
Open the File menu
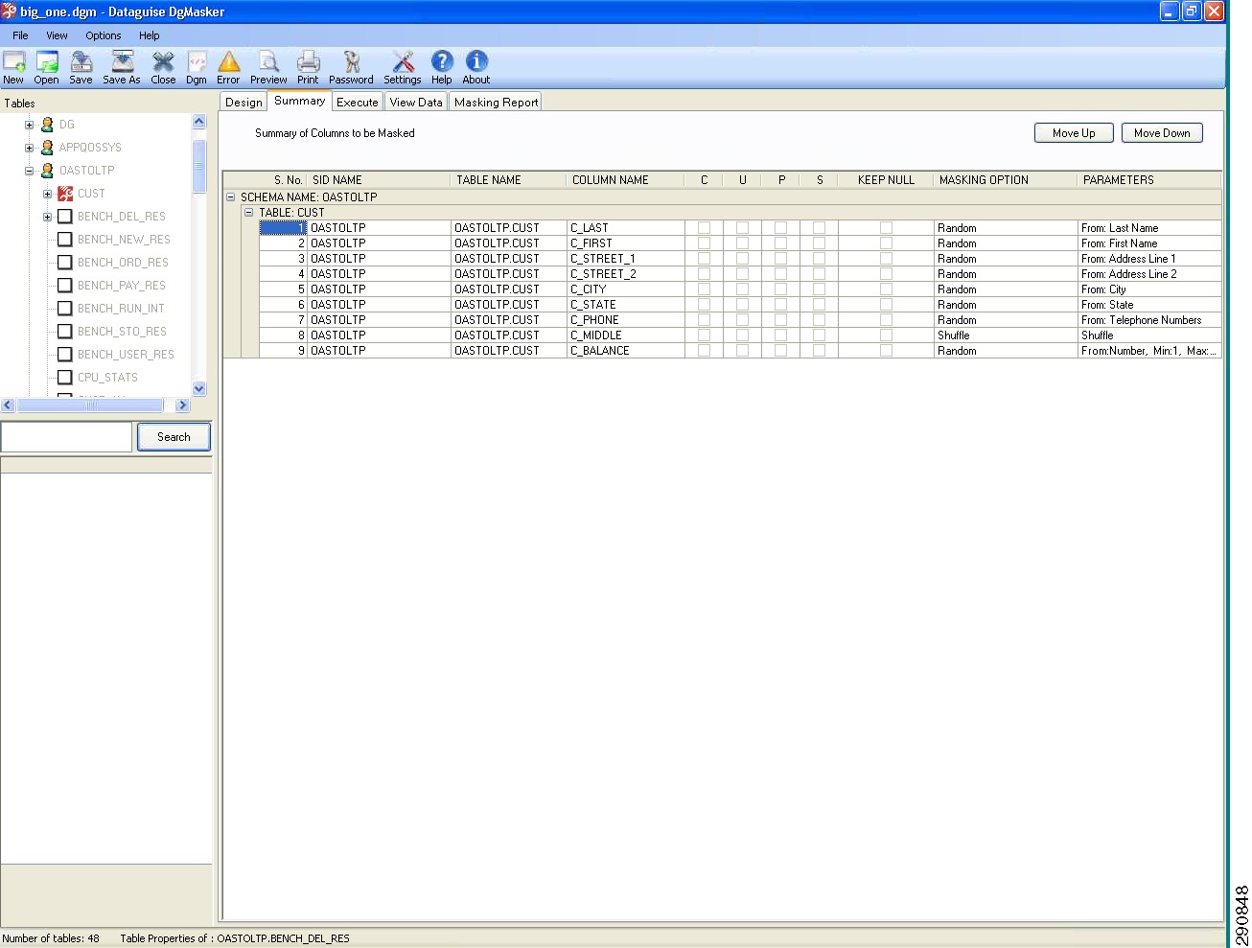(20, 35)
